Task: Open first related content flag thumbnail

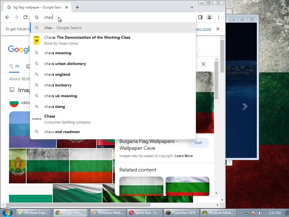Action: [x=141, y=186]
